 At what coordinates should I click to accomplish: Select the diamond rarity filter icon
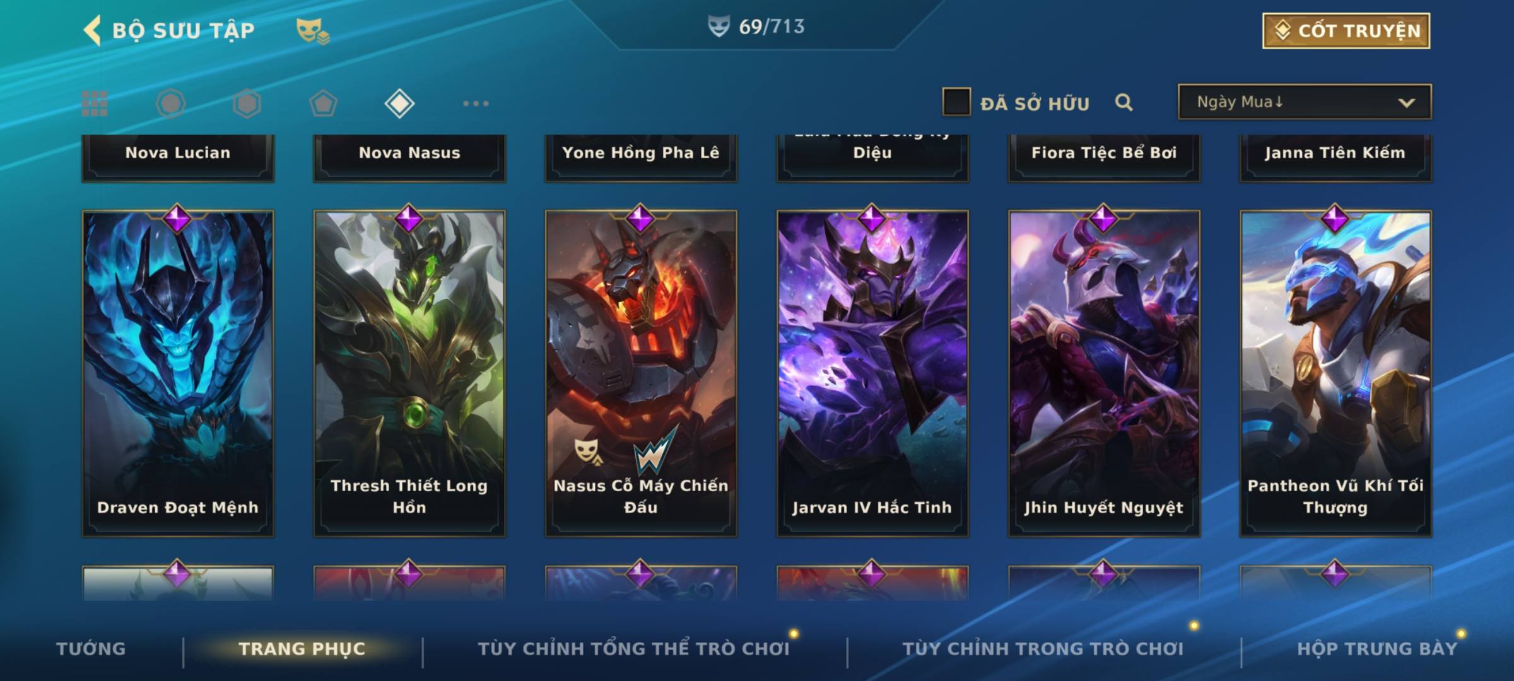399,103
